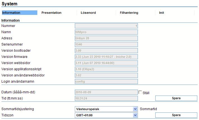
Task: Open the Sommartidsjustering dropdown arrow
Action: (135, 109)
